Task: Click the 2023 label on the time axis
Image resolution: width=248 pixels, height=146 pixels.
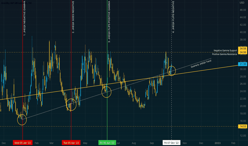Action: (217, 143)
